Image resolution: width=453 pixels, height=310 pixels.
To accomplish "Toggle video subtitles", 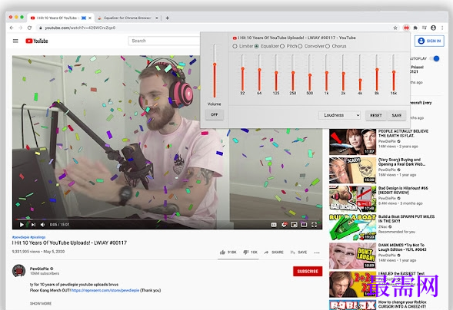I will [274, 224].
